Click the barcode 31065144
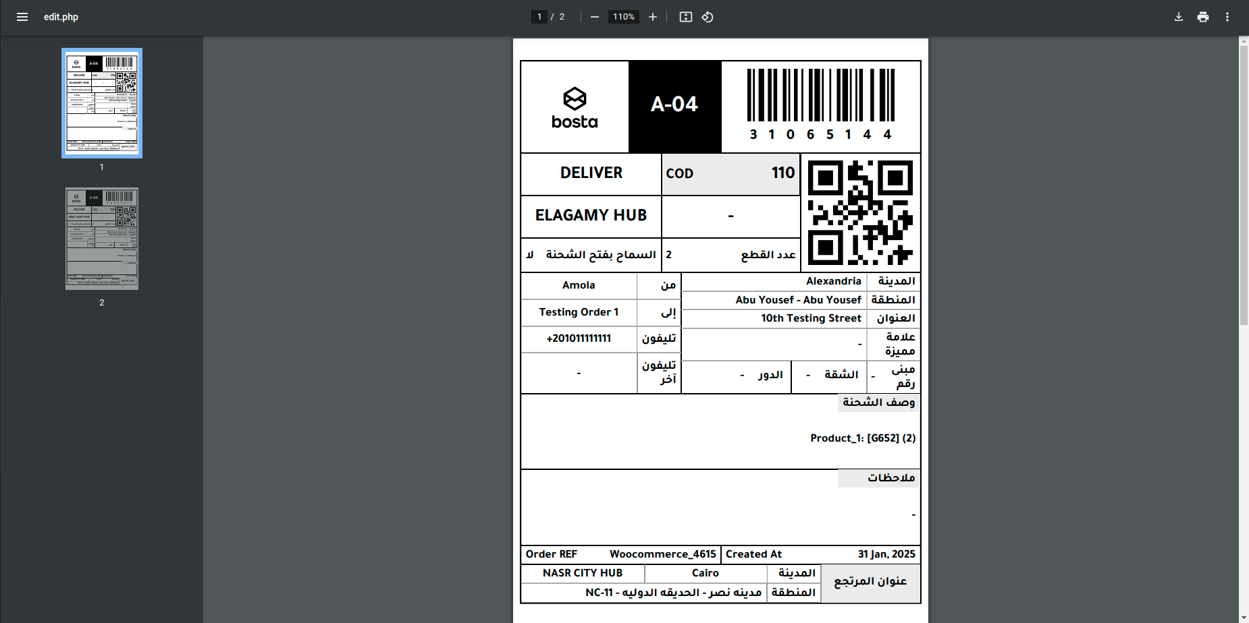Screen dimensions: 1249x623 coord(821,104)
